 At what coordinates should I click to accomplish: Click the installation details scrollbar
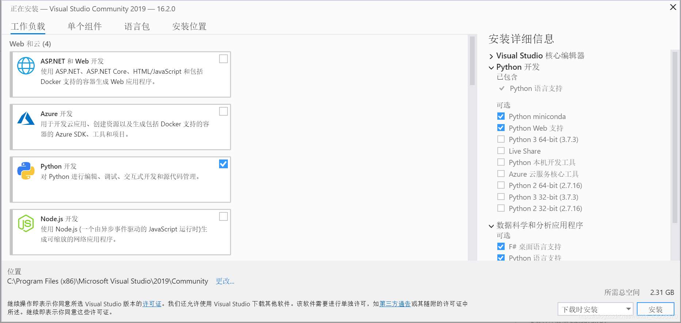click(675, 137)
